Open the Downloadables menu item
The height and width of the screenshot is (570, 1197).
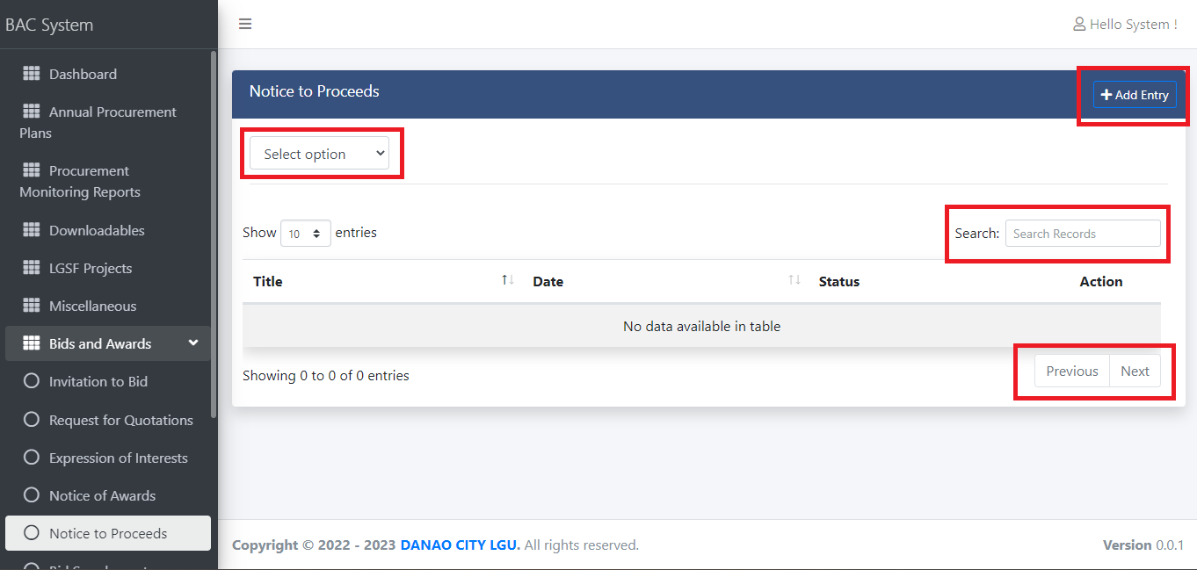coord(107,230)
